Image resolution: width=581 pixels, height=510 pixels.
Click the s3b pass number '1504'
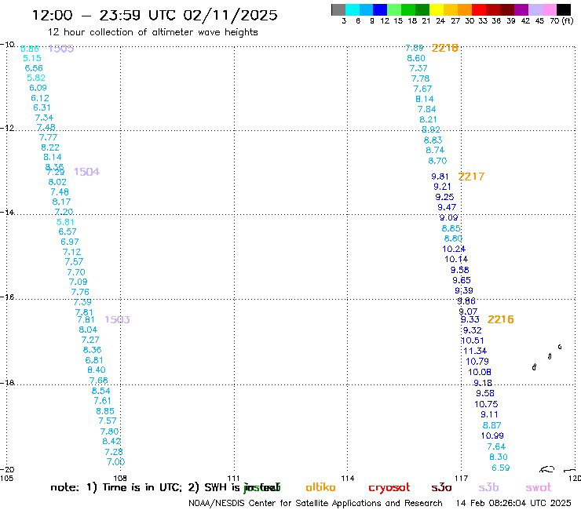[x=86, y=172]
